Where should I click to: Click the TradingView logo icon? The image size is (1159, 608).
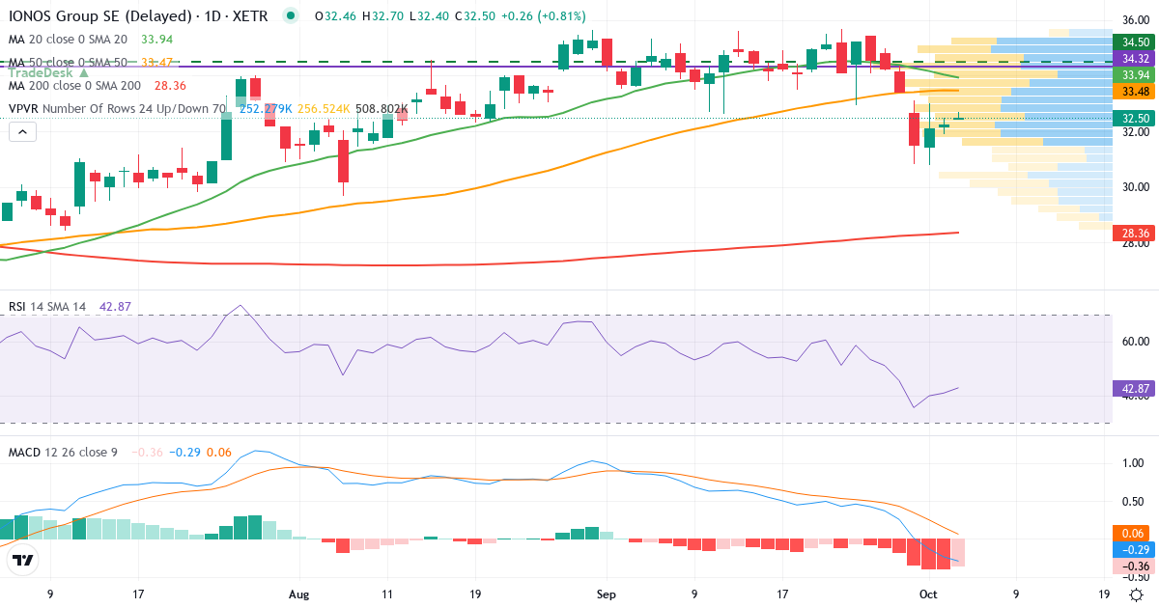[x=22, y=561]
